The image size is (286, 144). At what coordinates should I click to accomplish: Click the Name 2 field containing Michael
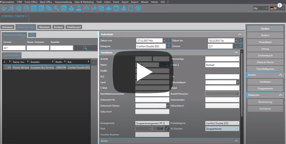click(x=222, y=65)
